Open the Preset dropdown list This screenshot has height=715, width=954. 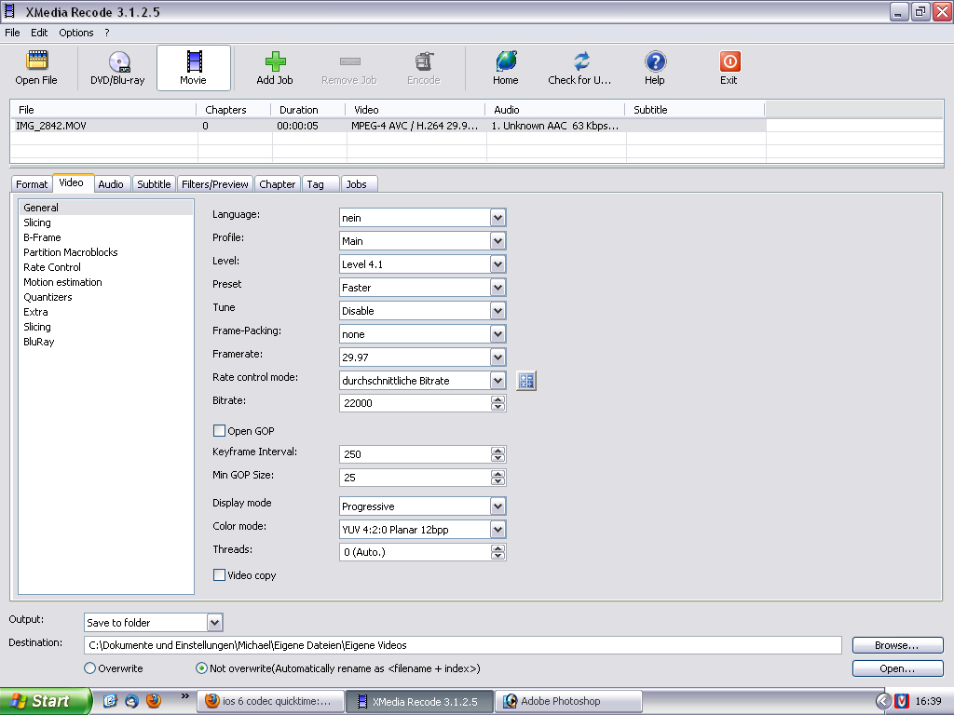[x=498, y=288]
